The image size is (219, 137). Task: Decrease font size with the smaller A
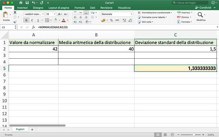click(x=66, y=14)
